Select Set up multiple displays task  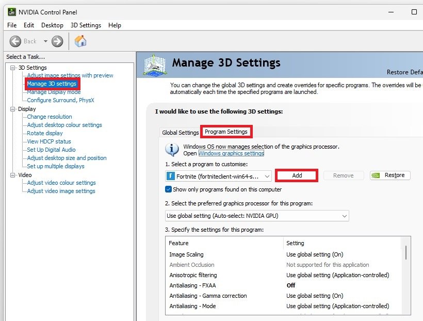[x=56, y=166]
